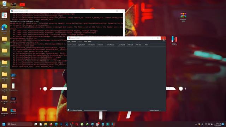Select the Screenshot file desktop icon
This screenshot has width=226, height=127.
[x=13, y=87]
